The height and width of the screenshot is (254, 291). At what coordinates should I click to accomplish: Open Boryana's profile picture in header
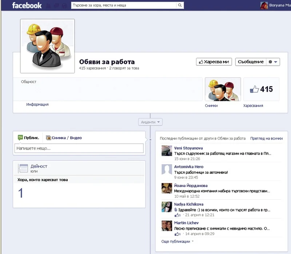coord(264,5)
